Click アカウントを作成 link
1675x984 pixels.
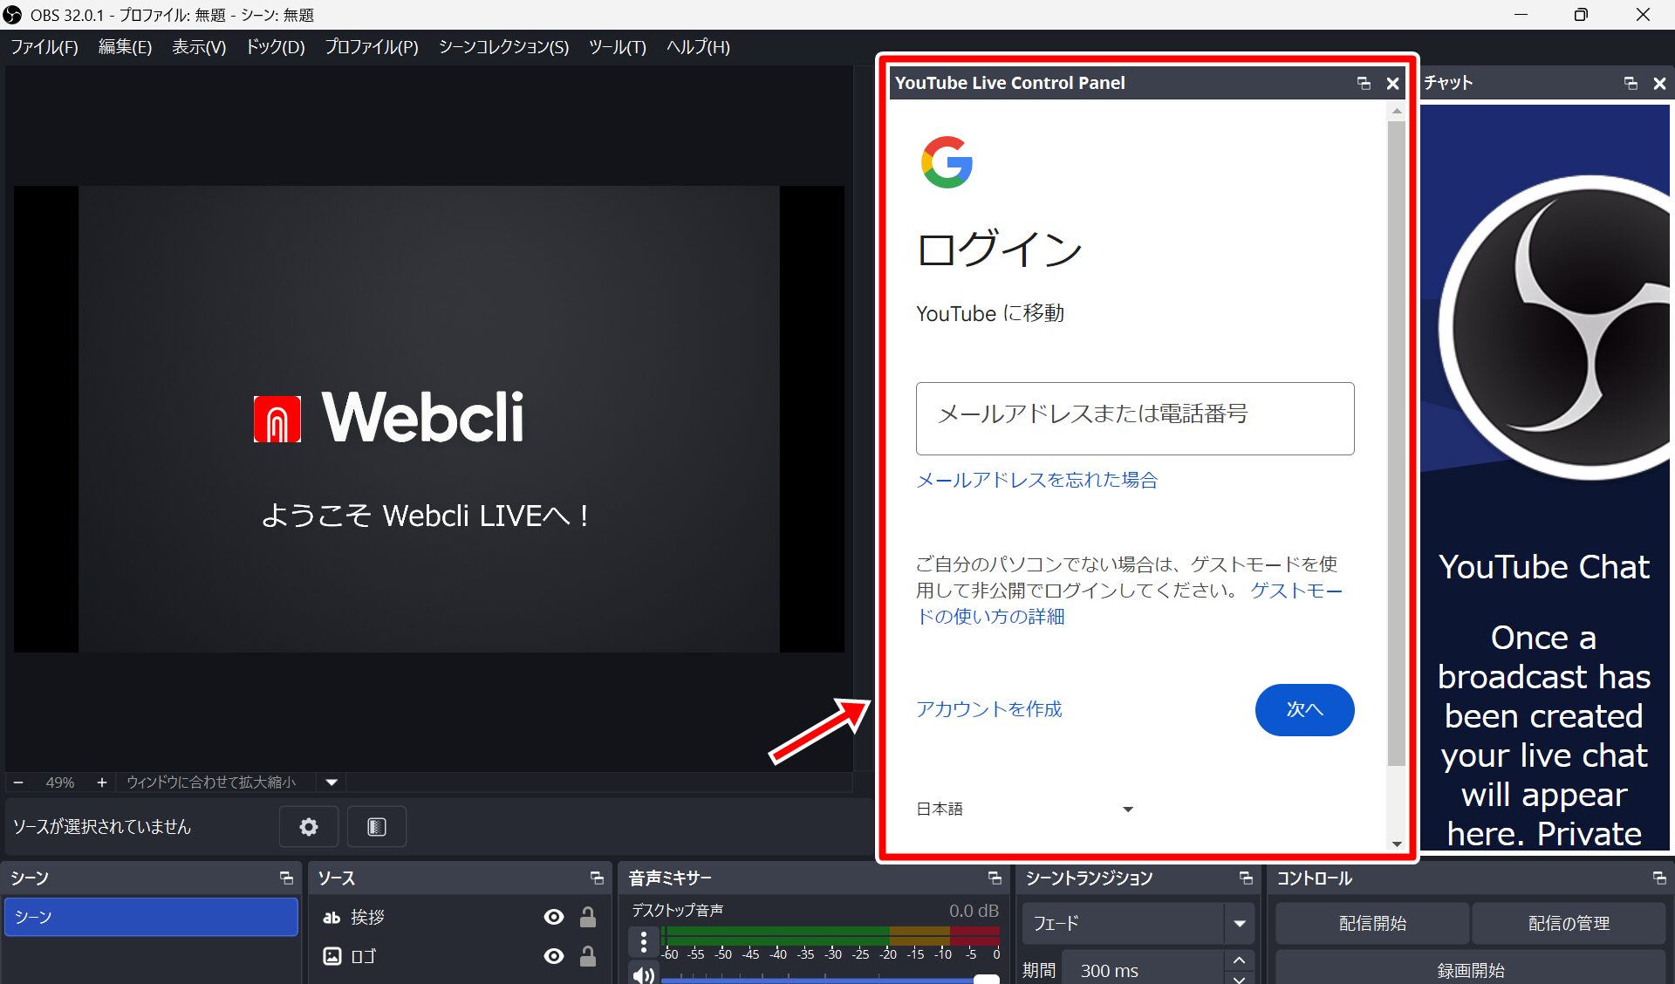click(x=988, y=709)
